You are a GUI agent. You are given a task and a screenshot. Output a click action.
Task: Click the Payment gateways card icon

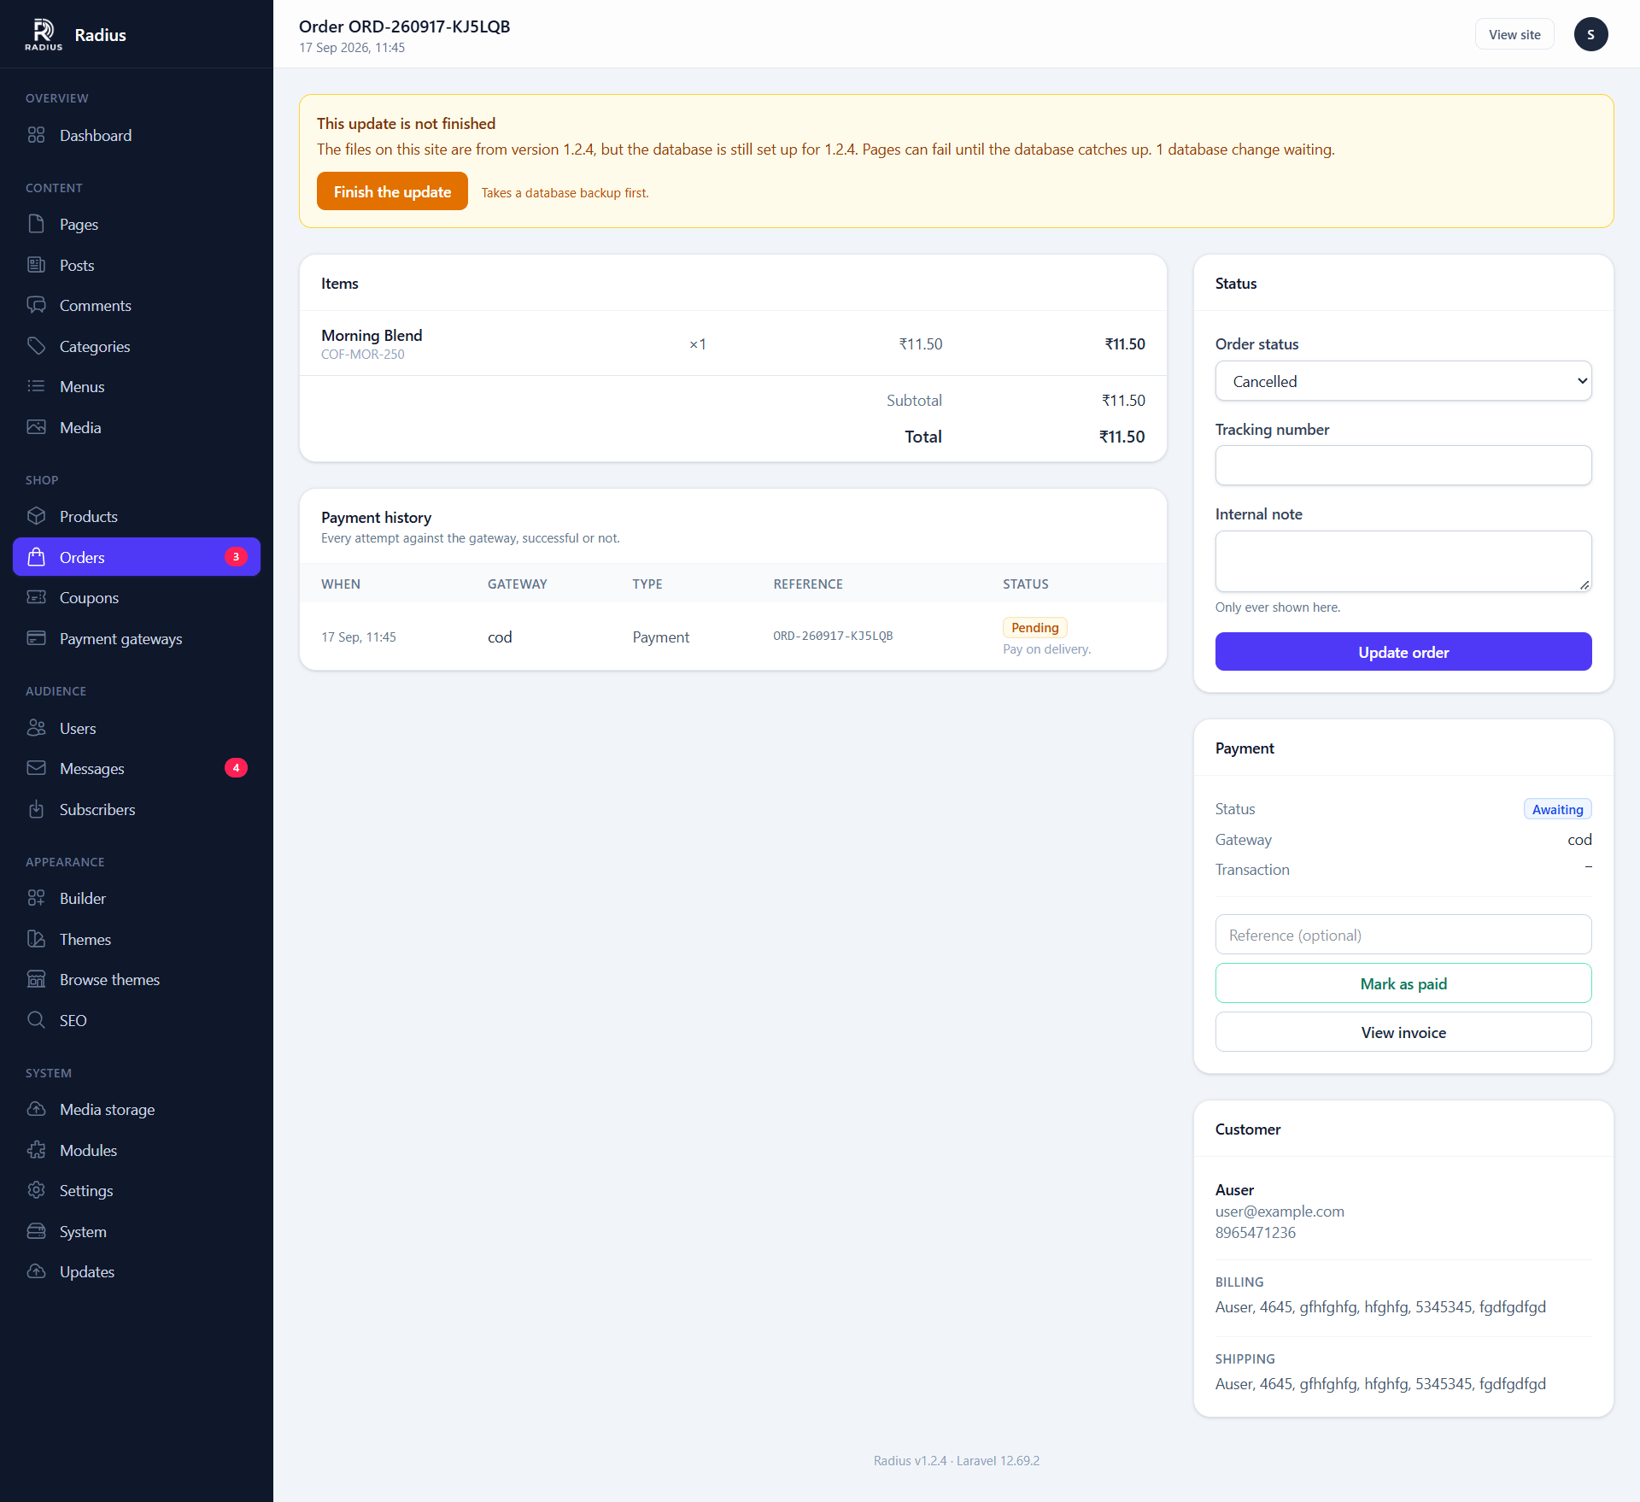36,638
